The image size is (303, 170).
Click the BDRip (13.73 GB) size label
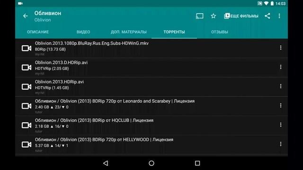[x=50, y=49]
